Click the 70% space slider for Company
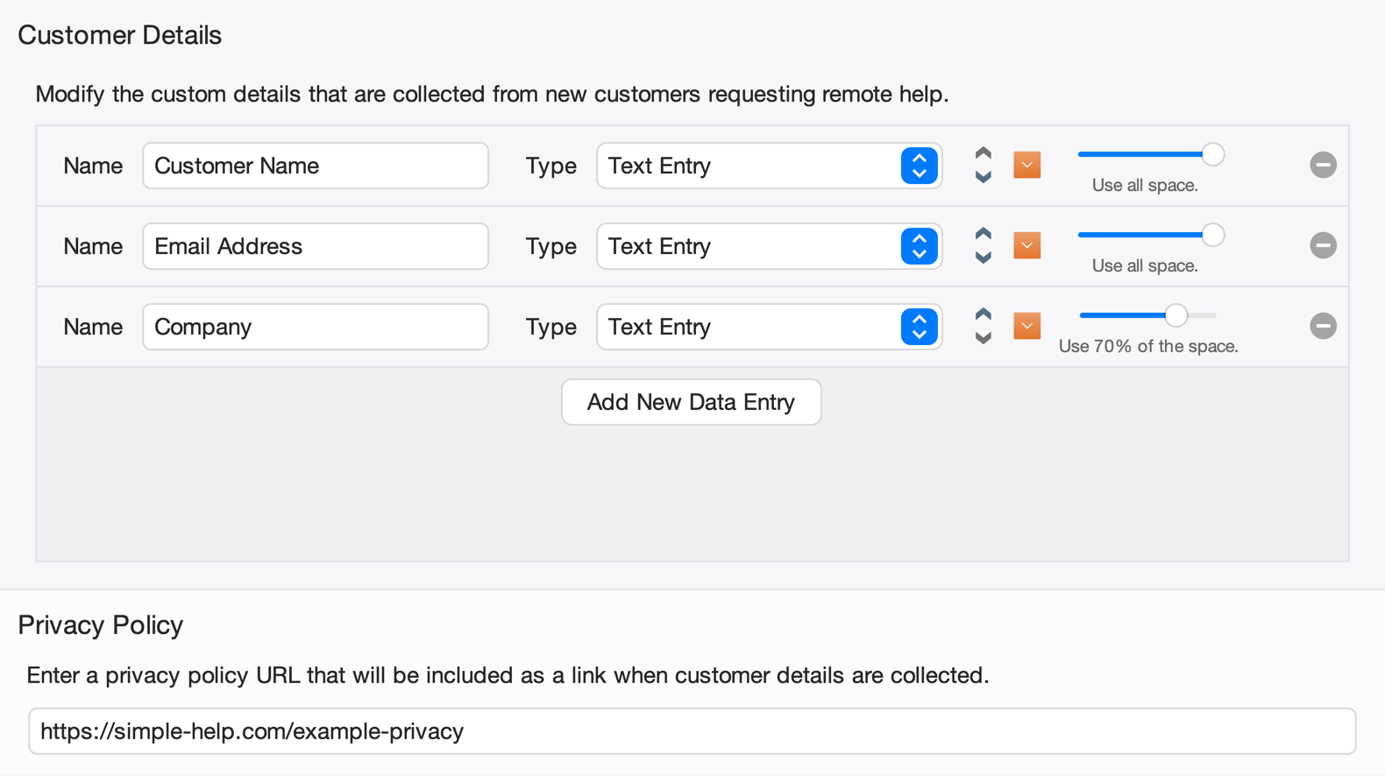Screen dimensions: 1385x776 point(1148,315)
